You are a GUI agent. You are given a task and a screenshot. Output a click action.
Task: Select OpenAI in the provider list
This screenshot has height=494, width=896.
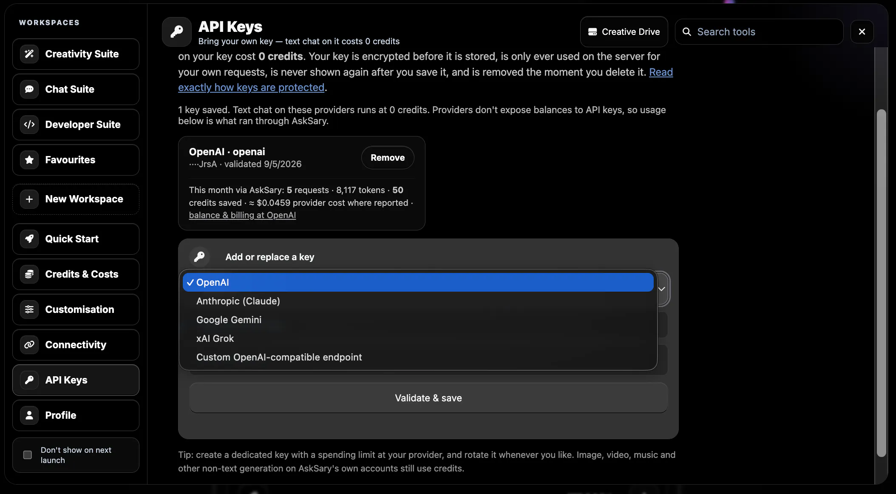(418, 282)
